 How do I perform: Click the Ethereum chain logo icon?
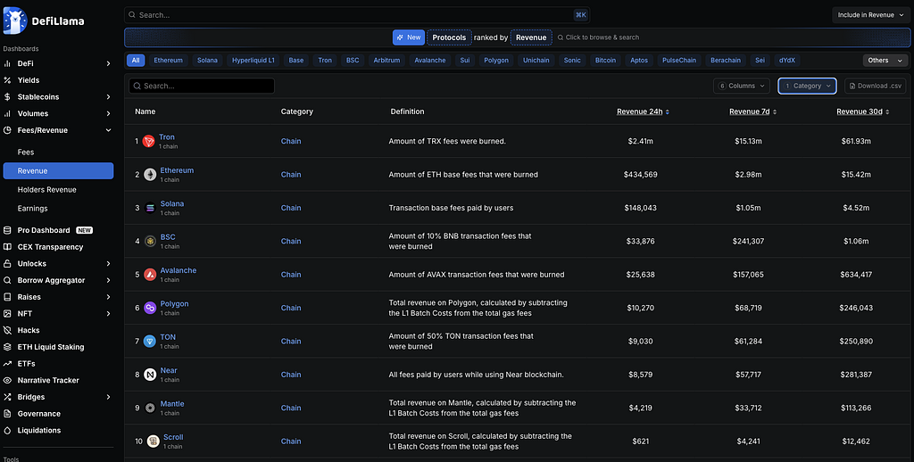click(x=149, y=175)
